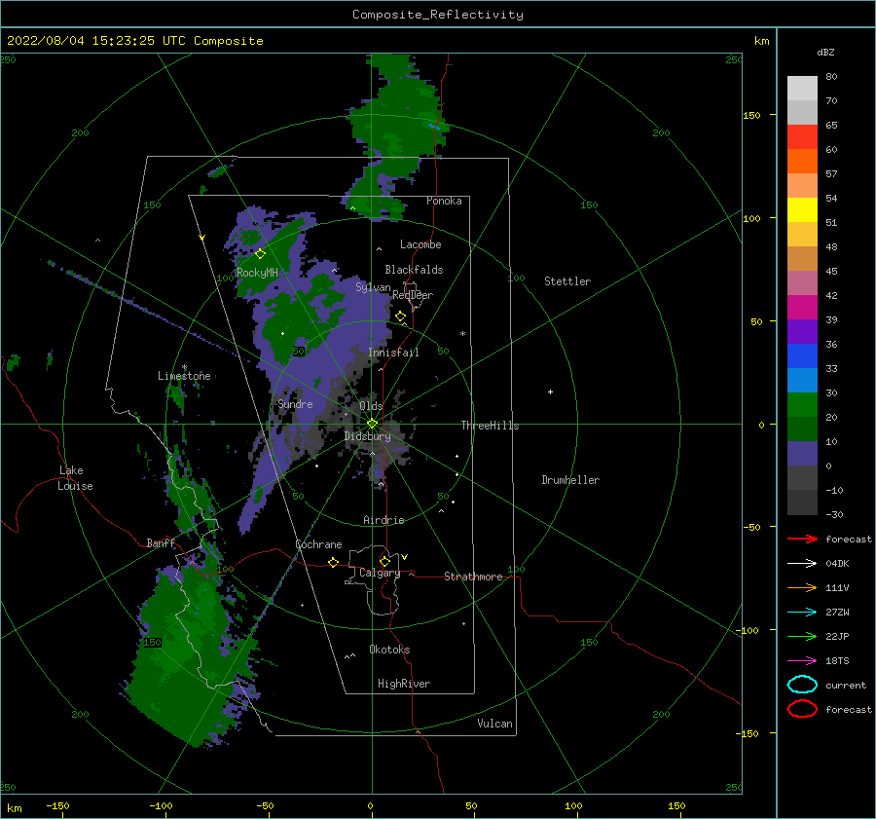Click the yellow diamond marker below RedDeer
This screenshot has width=876, height=819.
(x=400, y=316)
